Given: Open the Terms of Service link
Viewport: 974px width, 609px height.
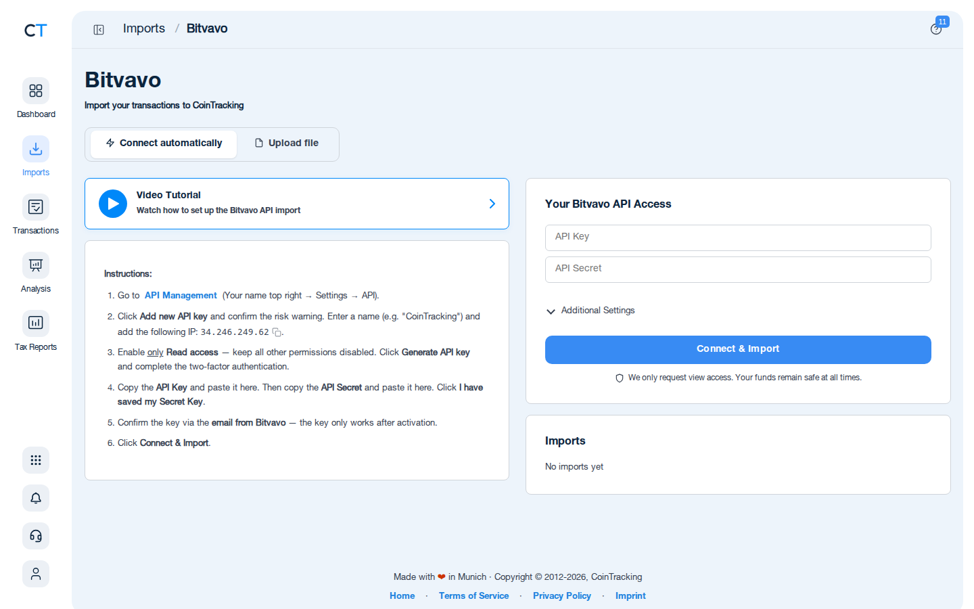Looking at the screenshot, I should [x=473, y=596].
